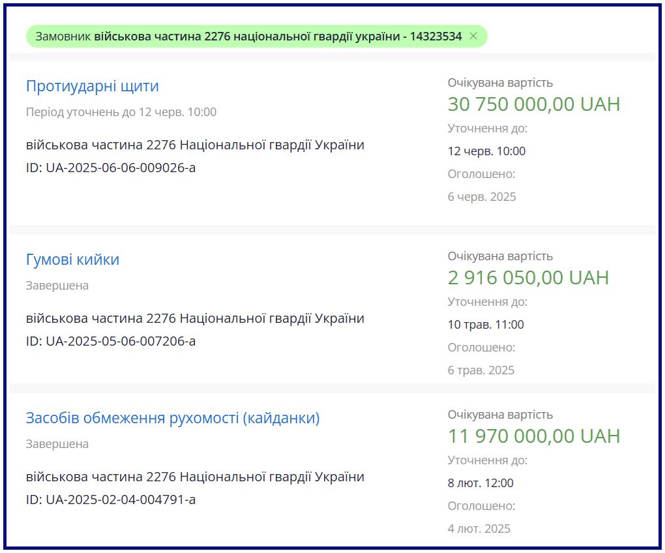Click tender ID UA-2025-05-06-007206-a

(111, 341)
